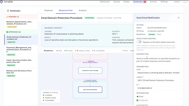
Task: Click the '3 ready' readiness count
Action: 69,51
